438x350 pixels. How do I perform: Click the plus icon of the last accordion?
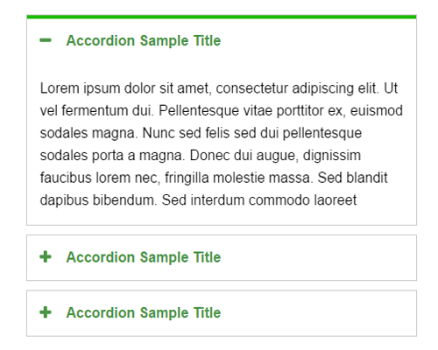pos(46,312)
